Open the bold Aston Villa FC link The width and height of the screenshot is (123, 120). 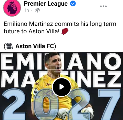click(35, 46)
